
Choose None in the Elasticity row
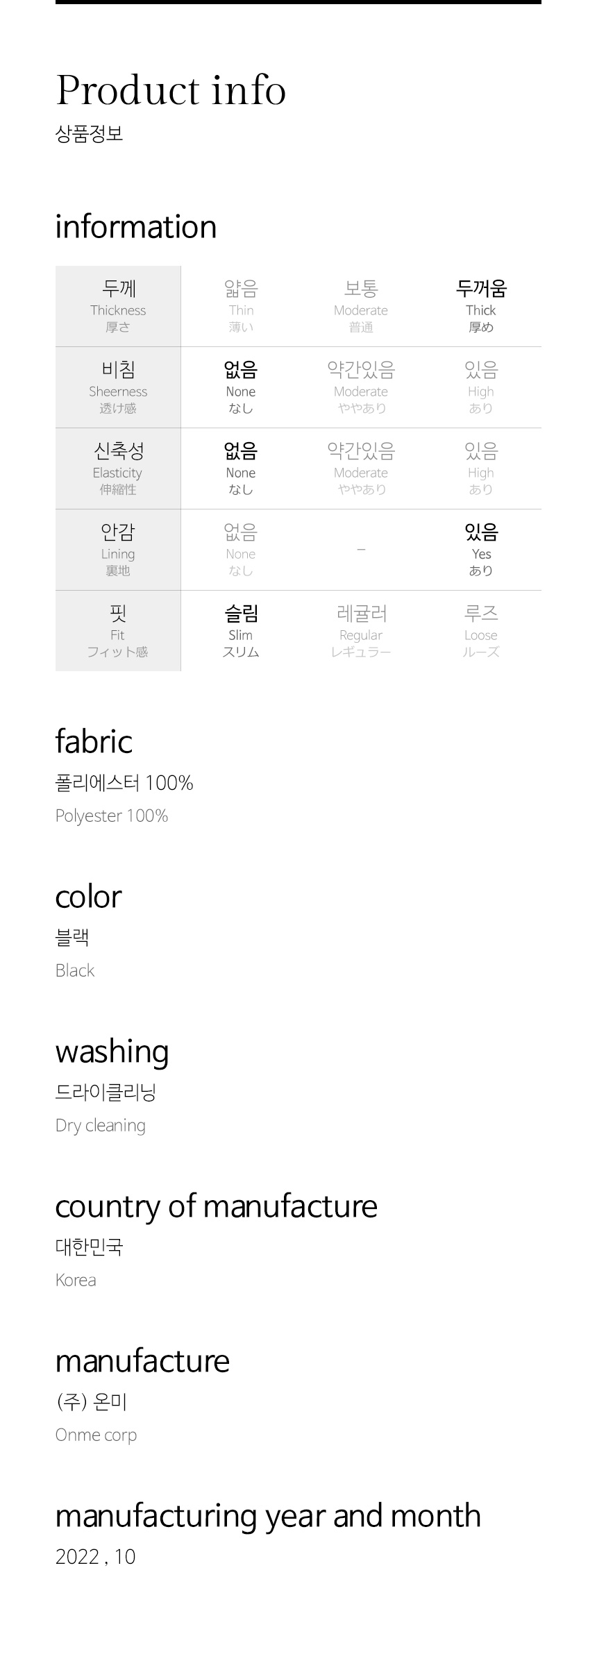click(241, 469)
